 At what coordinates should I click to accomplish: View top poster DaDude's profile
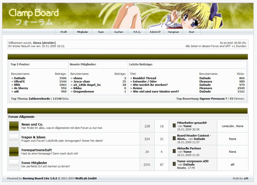(20, 78)
